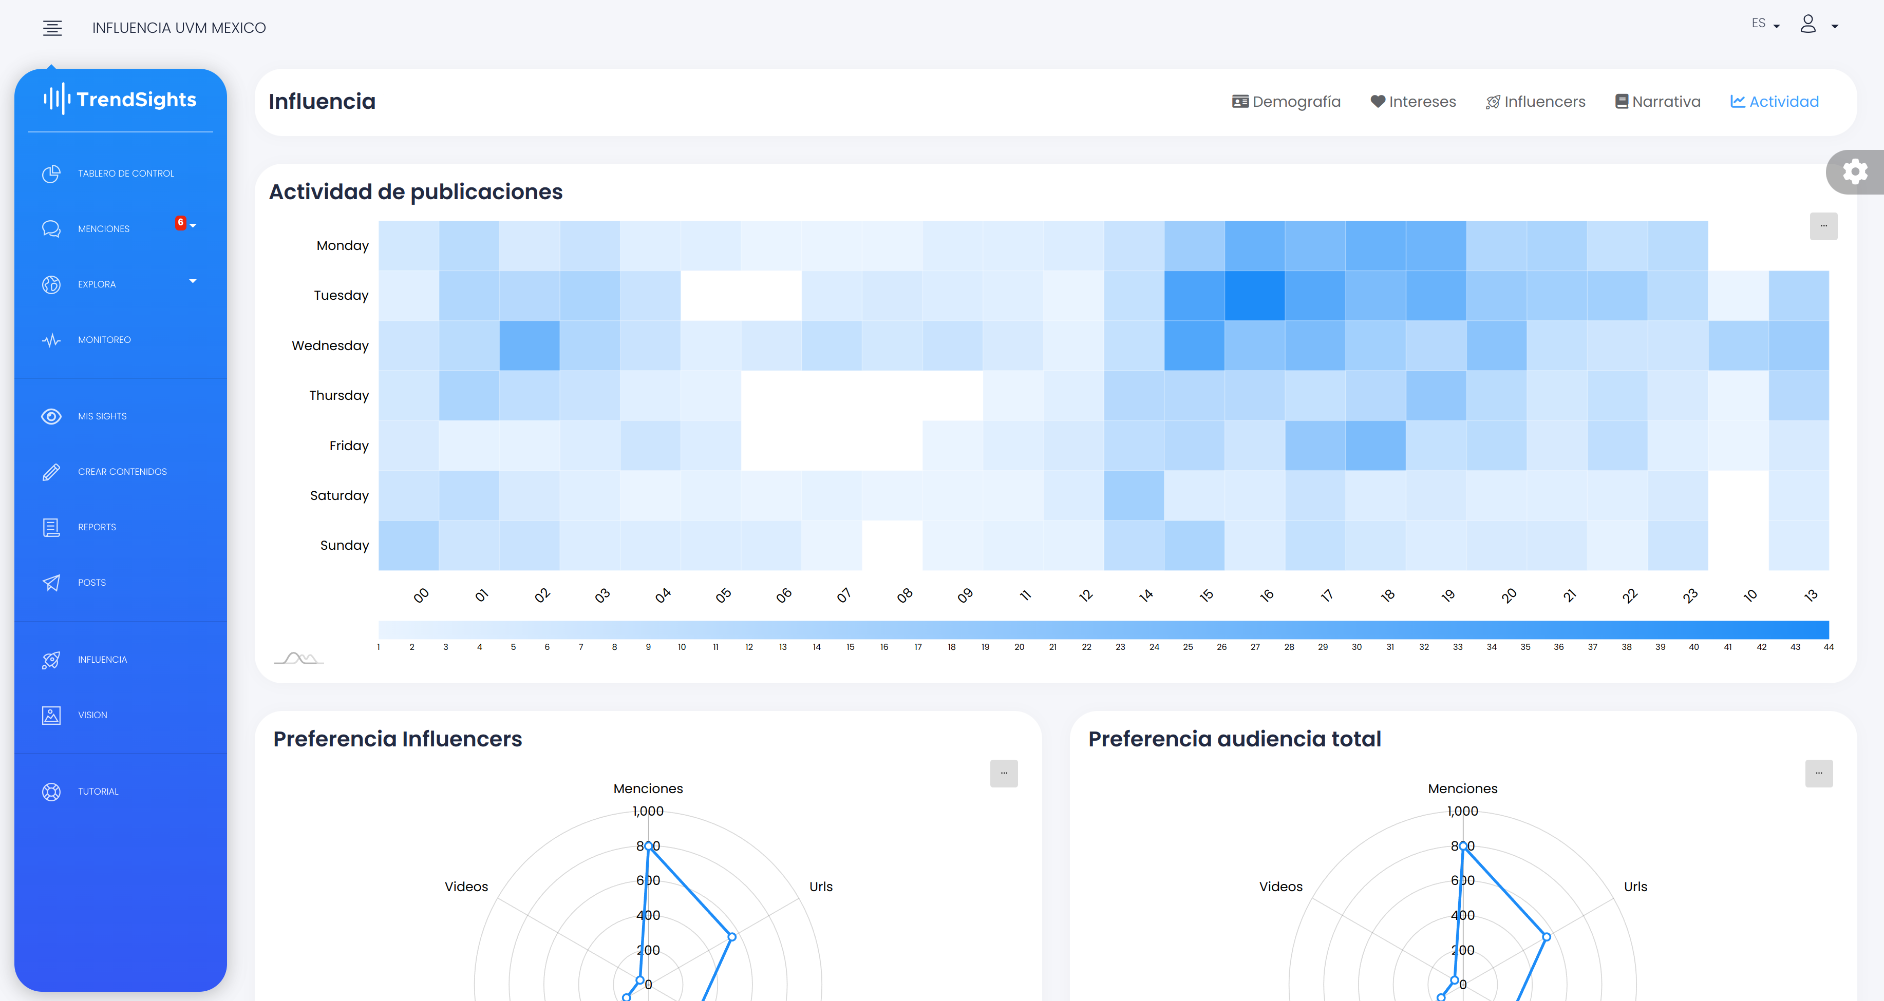The image size is (1884, 1001).
Task: Click the Menciones data point on Influencers radar
Action: (648, 846)
